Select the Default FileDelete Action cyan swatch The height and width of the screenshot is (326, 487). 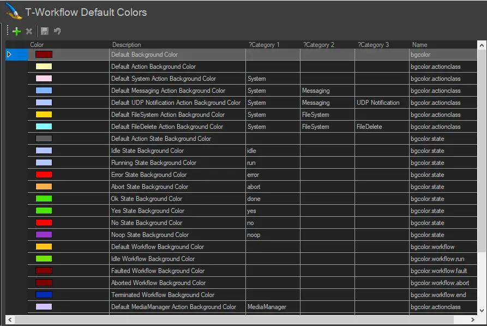tap(44, 127)
